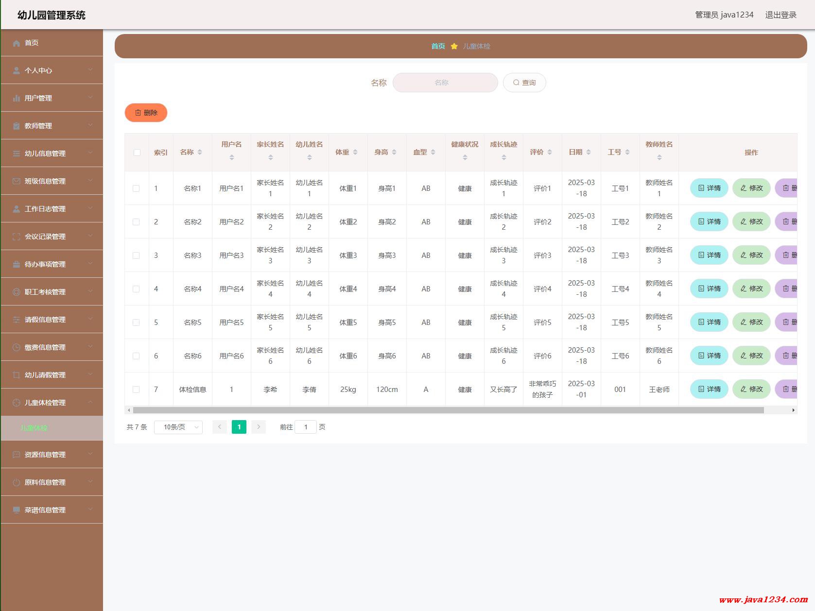This screenshot has width=815, height=611.
Task: Sort by 体重 column arrows
Action: coord(355,153)
